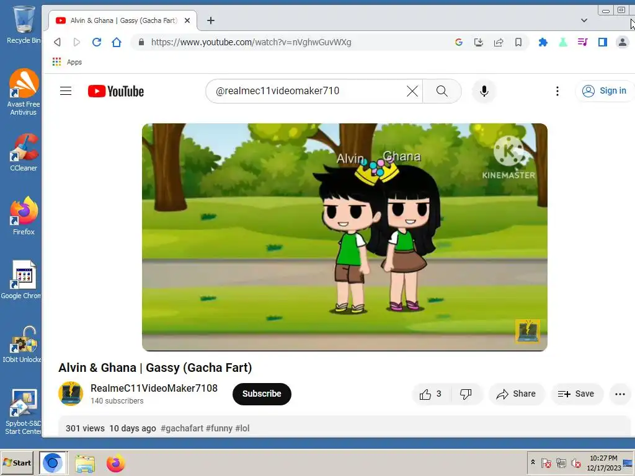635x476 pixels.
Task: Select the Firefox desktop shortcut
Action: click(24, 216)
